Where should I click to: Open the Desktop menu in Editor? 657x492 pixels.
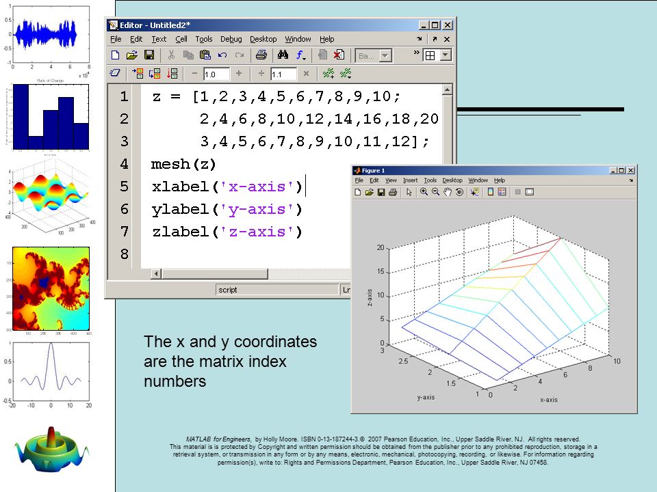click(263, 39)
